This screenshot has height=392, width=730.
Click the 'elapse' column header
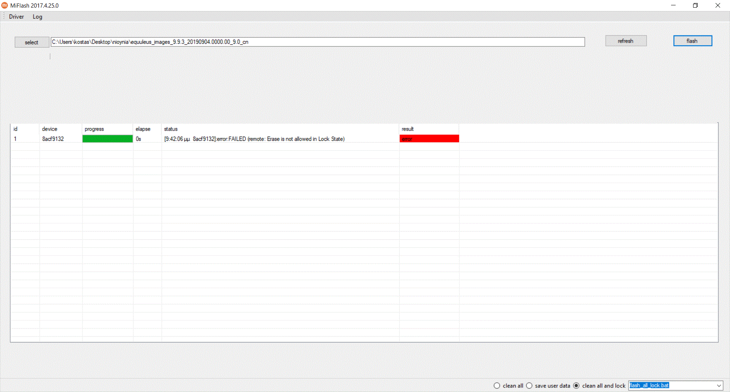(x=147, y=129)
